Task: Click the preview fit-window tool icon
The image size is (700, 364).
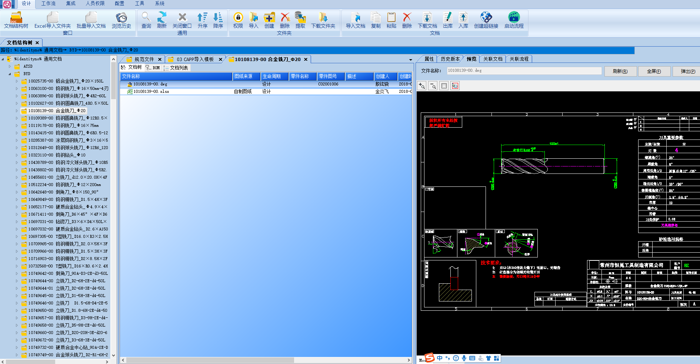Action: click(444, 86)
